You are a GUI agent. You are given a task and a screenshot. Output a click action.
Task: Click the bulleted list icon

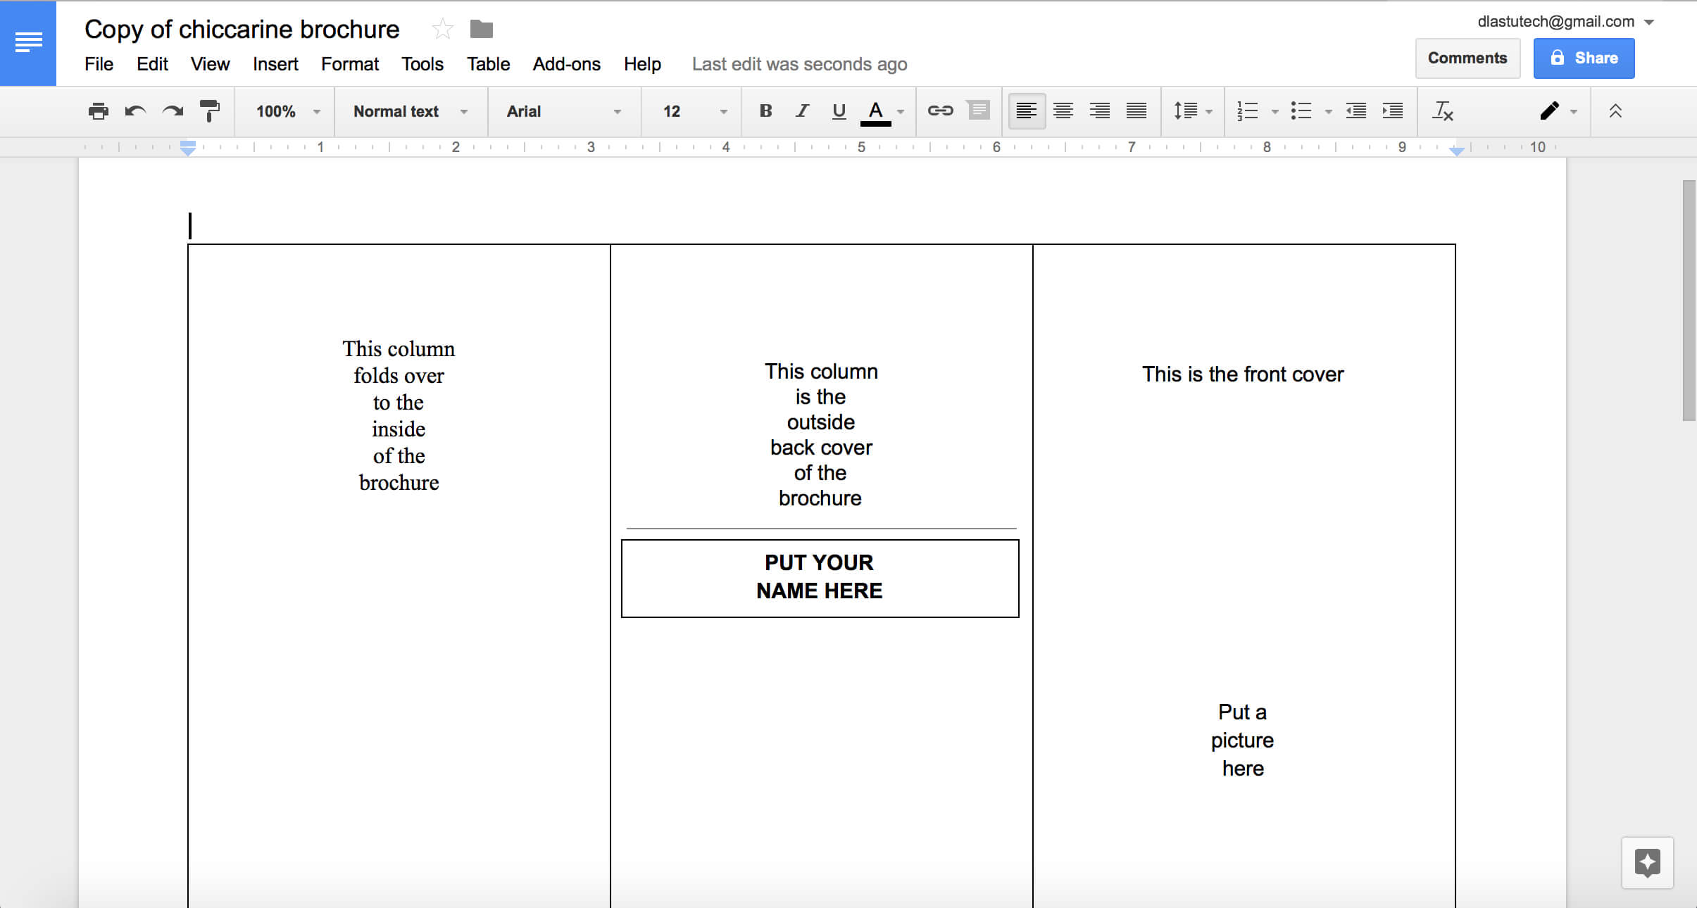click(1301, 111)
